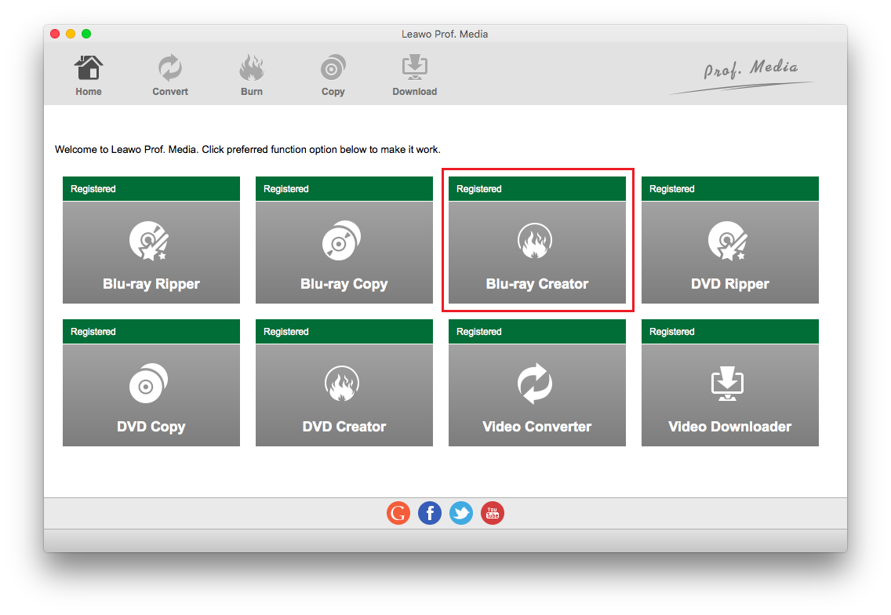Click Registered label above Blu-ray Creator

(x=479, y=189)
